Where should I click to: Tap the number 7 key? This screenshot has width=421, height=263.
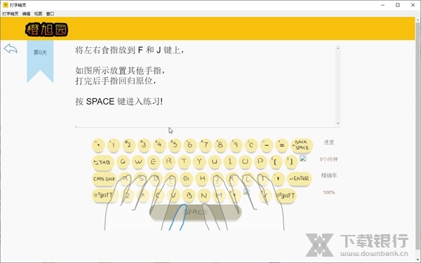[206, 145]
